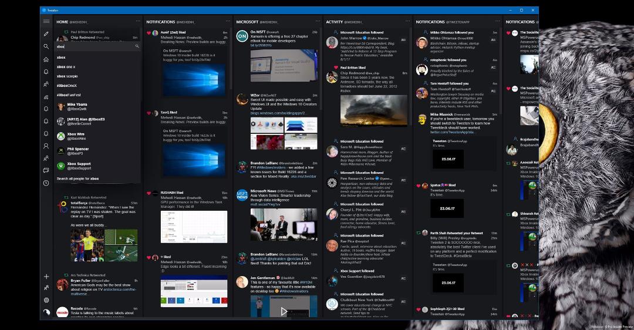Open the Home column options (three dots)
This screenshot has height=330, width=634.
point(138,22)
